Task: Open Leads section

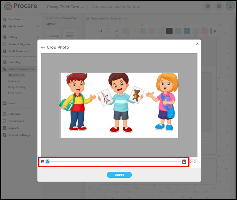Action: click(x=12, y=103)
